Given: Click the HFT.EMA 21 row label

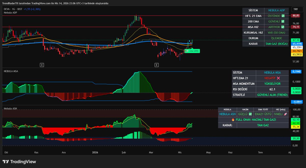Looking at the screenshot, I should (244, 78).
